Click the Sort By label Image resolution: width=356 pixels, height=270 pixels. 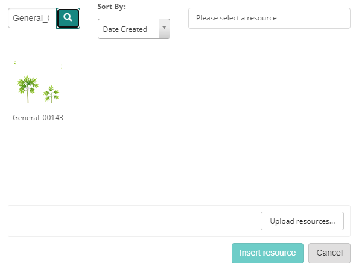click(x=111, y=7)
